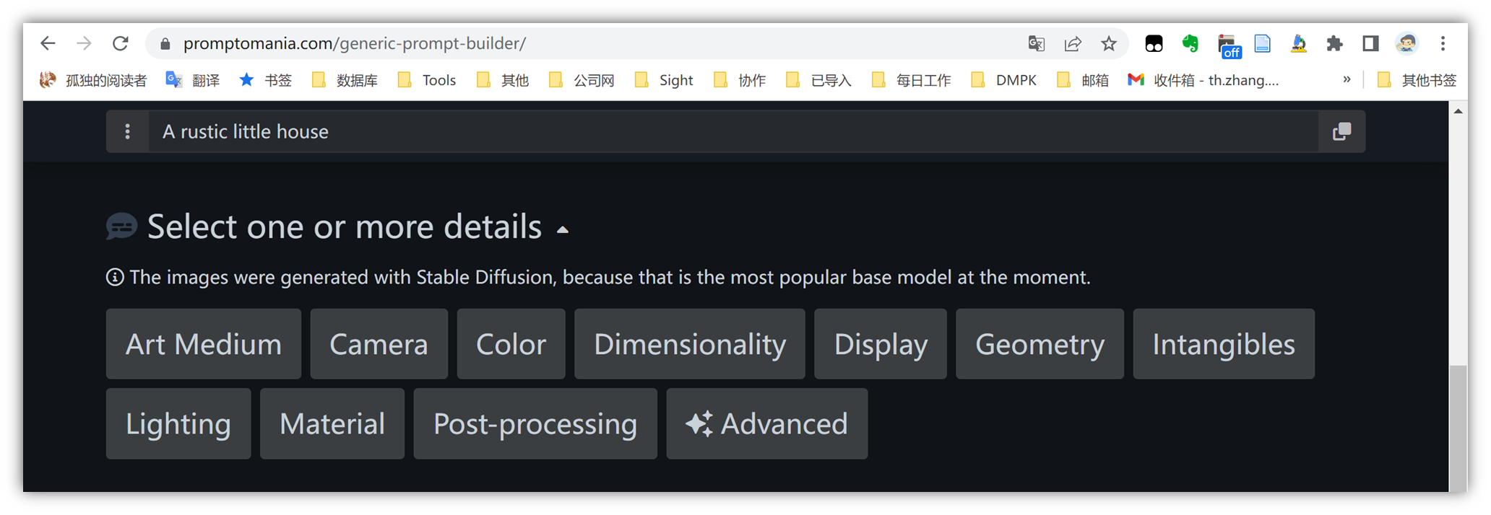Open the Tools bookmark folder
1491x515 pixels.
[428, 80]
